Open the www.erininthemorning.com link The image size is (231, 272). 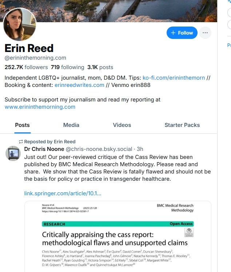click(40, 107)
